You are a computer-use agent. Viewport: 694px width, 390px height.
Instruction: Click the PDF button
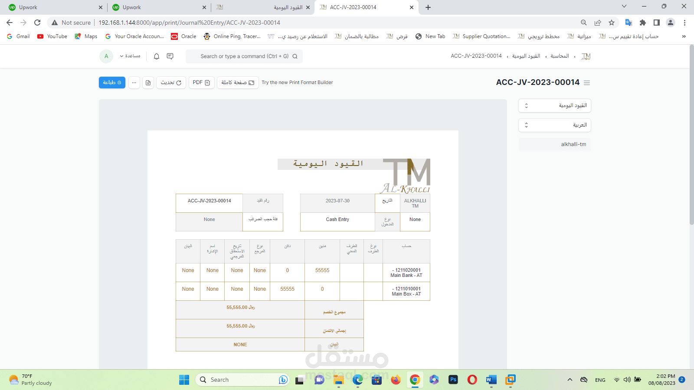[201, 82]
